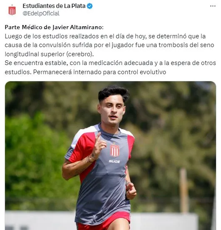The height and width of the screenshot is (230, 221).
Task: Click the blue verified badge
Action: [x=89, y=6]
